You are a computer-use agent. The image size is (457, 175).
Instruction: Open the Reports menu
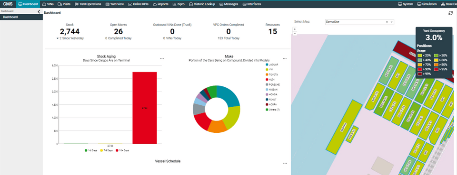tap(160, 4)
